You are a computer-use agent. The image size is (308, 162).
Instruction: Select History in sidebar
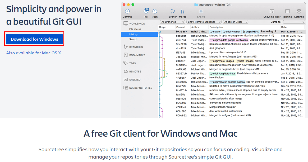coord(140,34)
